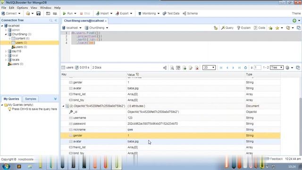Click the Connection Tree search icon

51,20
